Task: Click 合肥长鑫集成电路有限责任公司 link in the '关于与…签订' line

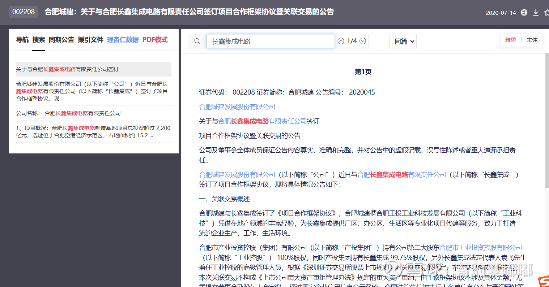Action: (263, 121)
